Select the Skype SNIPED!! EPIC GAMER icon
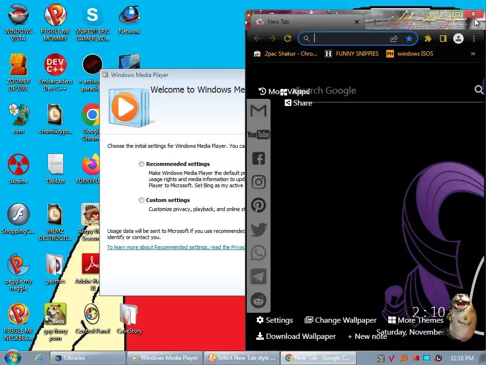 point(93,22)
